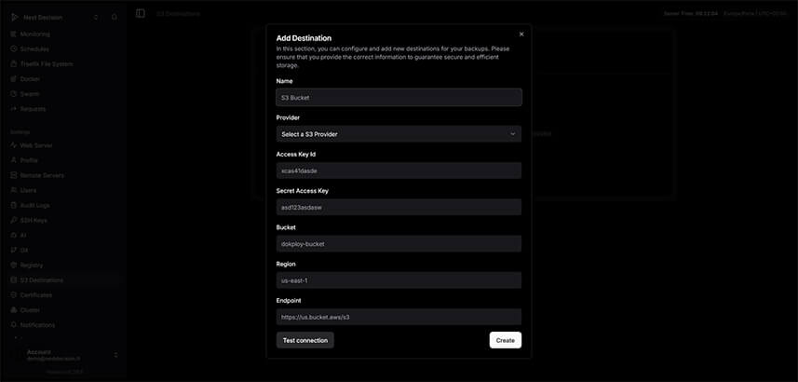Click into the Bucket field
This screenshot has width=798, height=382.
(399, 244)
